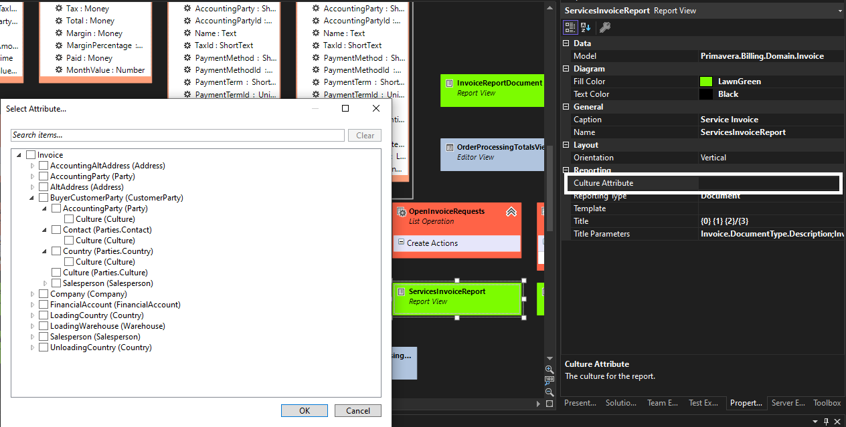Check Contact (Parties.Contact) checkbox
This screenshot has width=846, height=427.
(56, 230)
